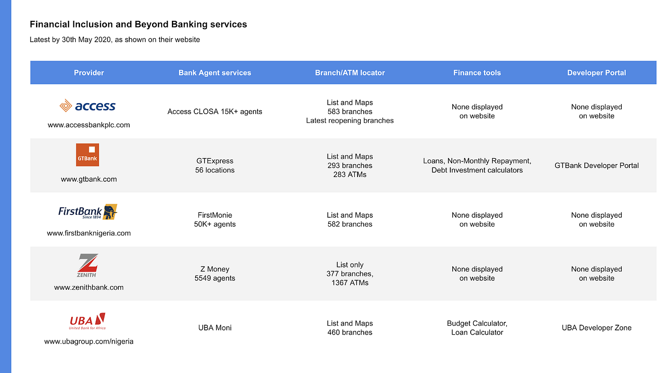The height and width of the screenshot is (373, 663).
Task: Select the Branch/ATM locator header
Action: 350,73
